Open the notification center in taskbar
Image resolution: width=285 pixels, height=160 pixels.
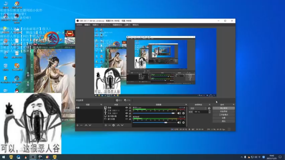(280, 157)
